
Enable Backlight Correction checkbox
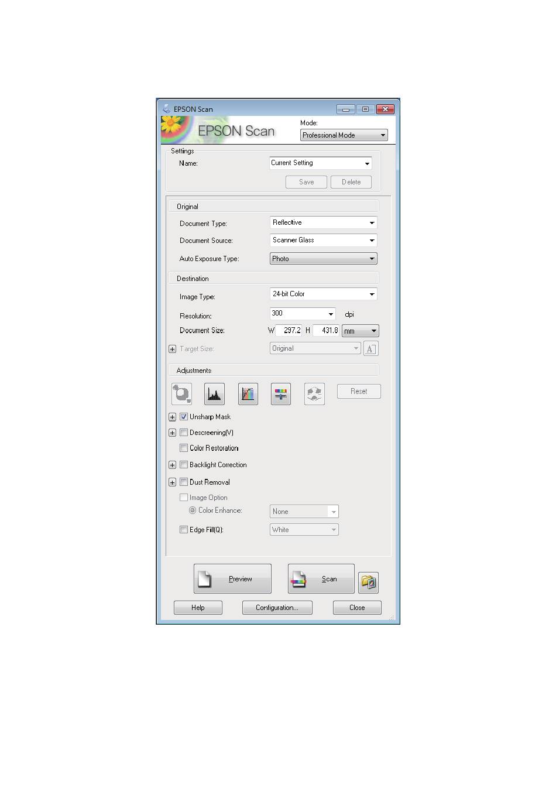coord(184,465)
